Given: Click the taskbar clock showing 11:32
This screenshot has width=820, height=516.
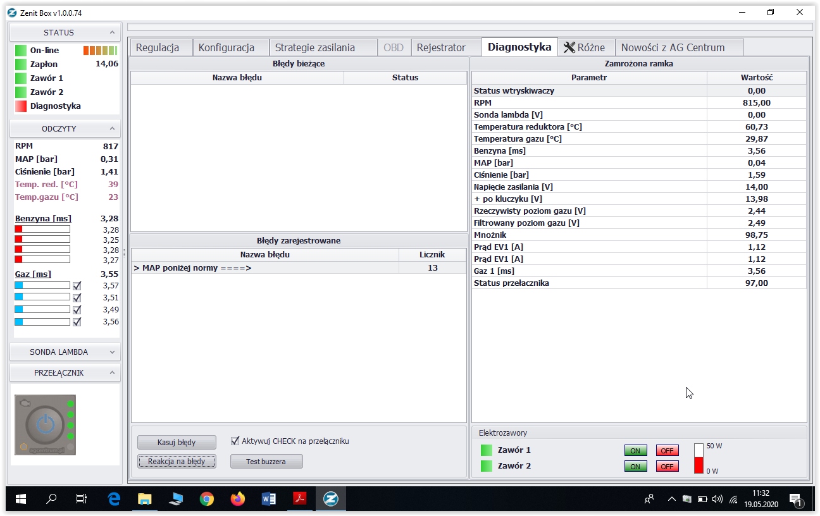Looking at the screenshot, I should pos(761,499).
